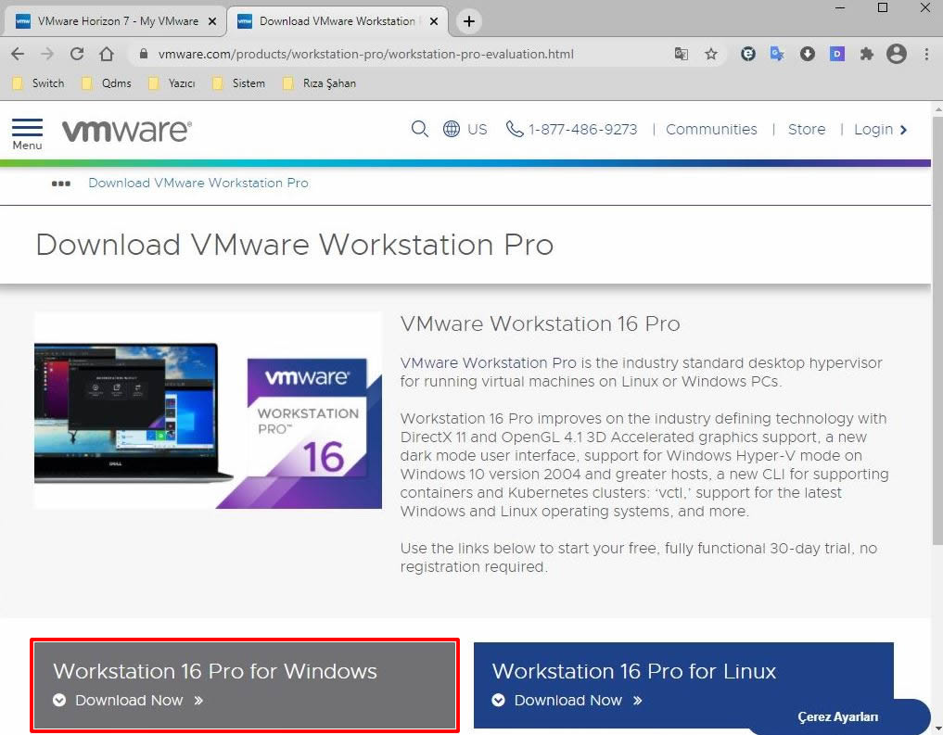Download Workstation 16 Pro for Windows

[x=245, y=685]
